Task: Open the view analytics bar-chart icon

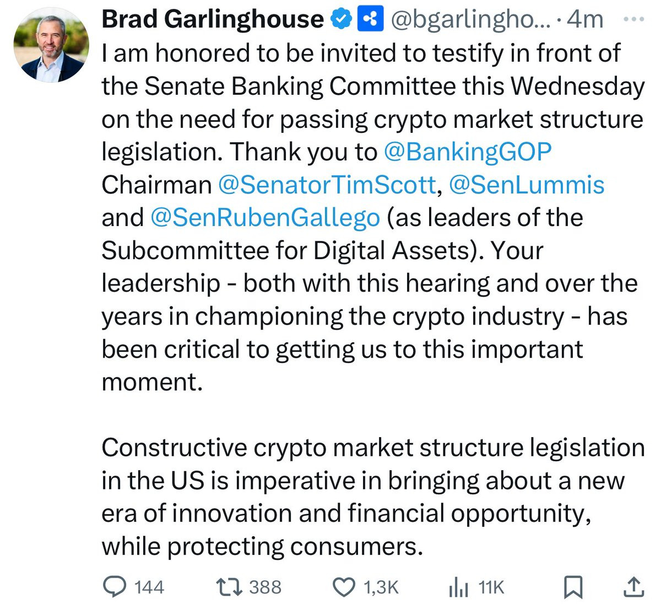Action: [458, 588]
